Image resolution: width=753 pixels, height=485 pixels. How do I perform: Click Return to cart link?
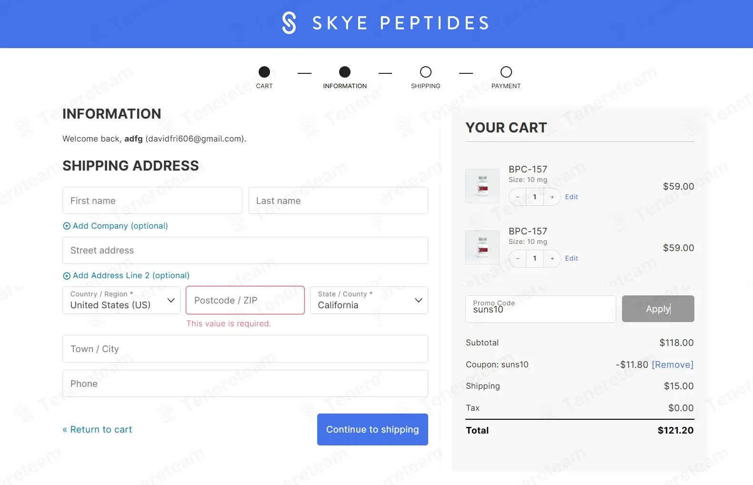tap(97, 429)
